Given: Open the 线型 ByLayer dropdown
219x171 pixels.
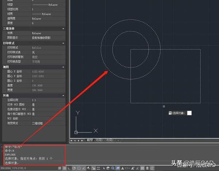Looking at the screenshot, I should click(x=48, y=5).
